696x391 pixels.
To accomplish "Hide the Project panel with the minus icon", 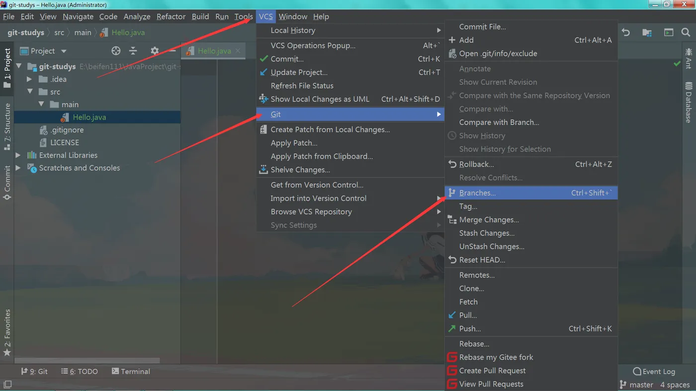I will (172, 51).
